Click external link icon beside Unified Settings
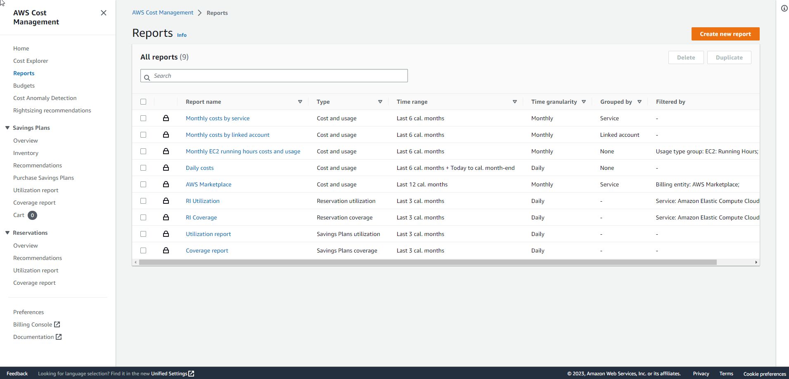Viewport: 789px width, 379px height. tap(191, 374)
